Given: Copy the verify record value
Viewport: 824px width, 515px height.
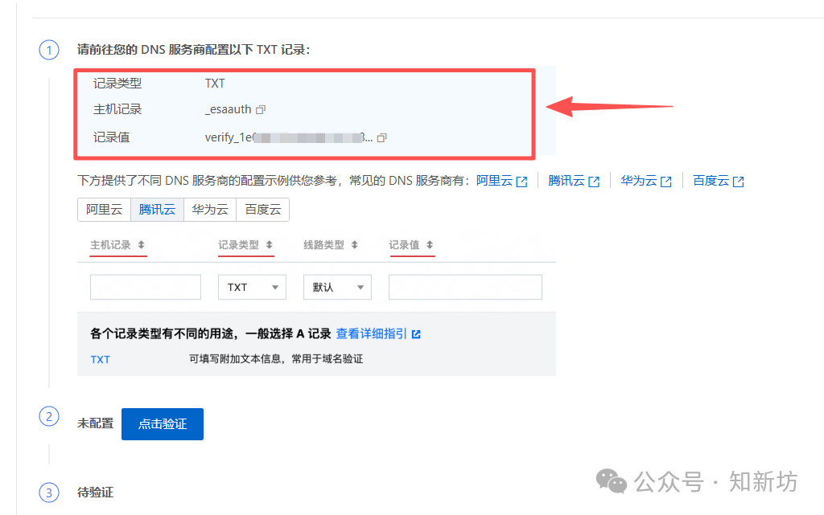Looking at the screenshot, I should [381, 138].
